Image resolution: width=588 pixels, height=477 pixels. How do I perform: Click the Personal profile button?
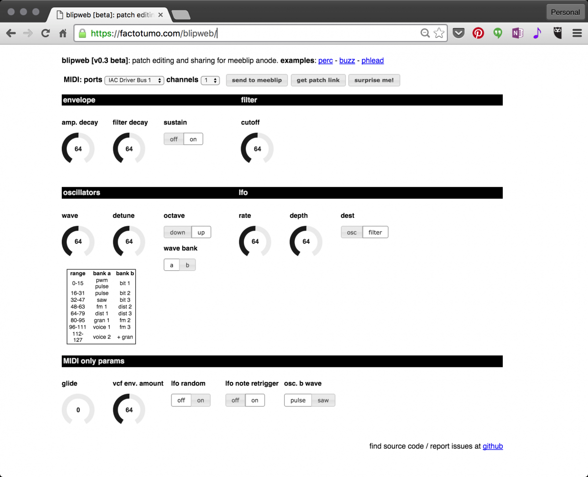[565, 12]
